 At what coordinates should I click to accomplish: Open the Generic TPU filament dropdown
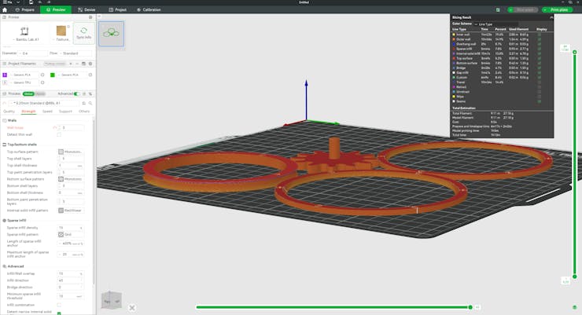24,82
